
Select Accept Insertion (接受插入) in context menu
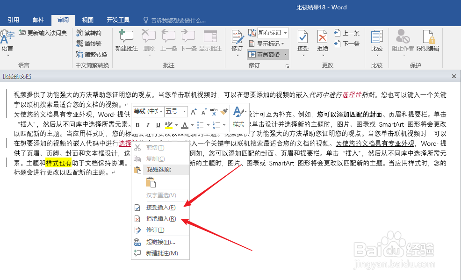tap(160, 208)
